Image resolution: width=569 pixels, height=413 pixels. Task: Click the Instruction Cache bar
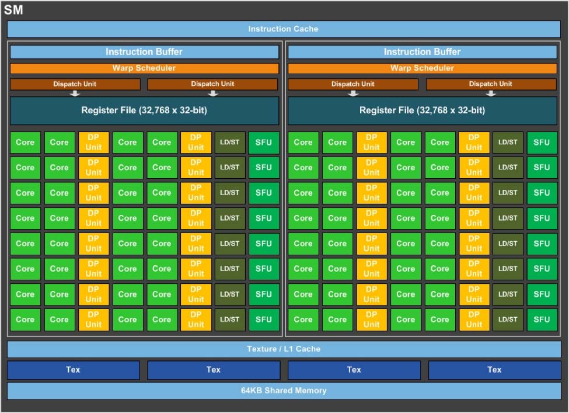pyautogui.click(x=283, y=29)
